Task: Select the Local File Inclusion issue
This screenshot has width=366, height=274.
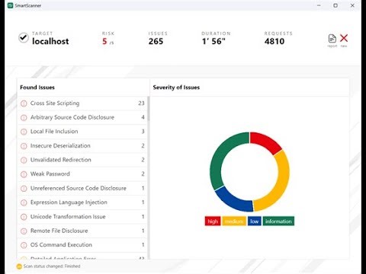Action: (82, 132)
